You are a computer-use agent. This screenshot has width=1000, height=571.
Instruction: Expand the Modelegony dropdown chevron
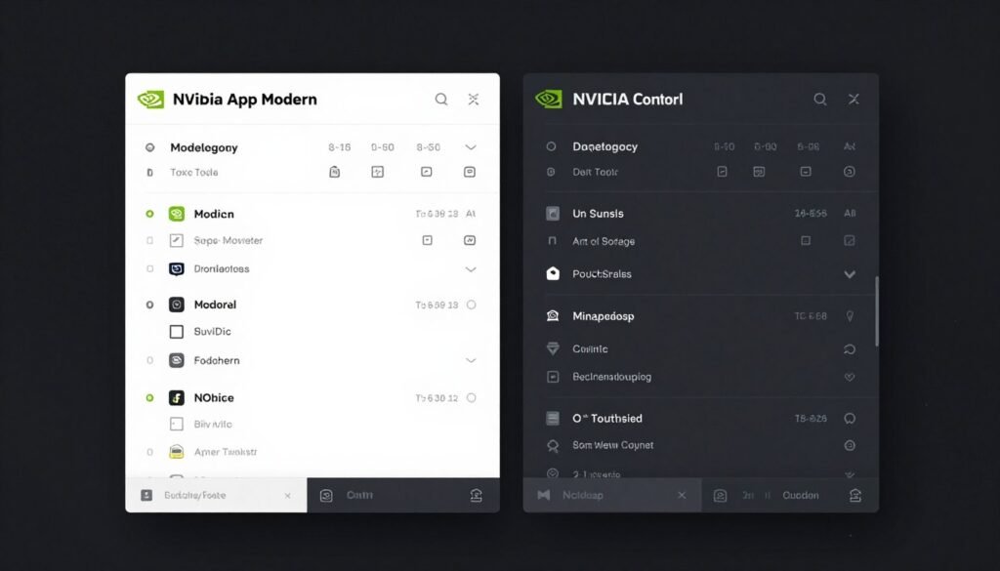point(471,146)
